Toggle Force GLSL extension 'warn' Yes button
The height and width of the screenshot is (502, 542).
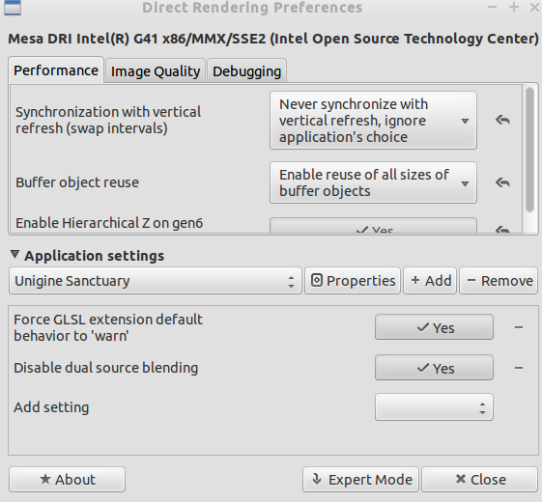click(x=434, y=327)
